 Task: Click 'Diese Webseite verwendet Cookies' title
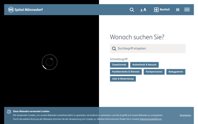[31, 111]
